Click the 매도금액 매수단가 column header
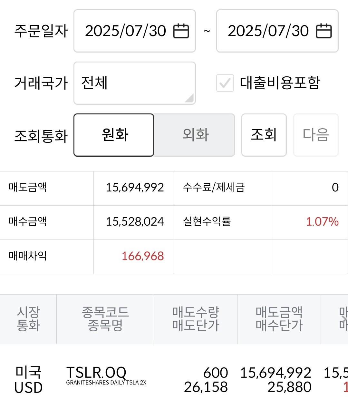This screenshot has height=400, width=348. click(279, 319)
